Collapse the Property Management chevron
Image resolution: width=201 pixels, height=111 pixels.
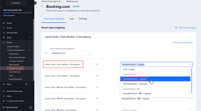coord(30,50)
